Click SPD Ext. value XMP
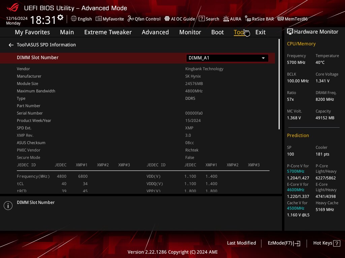Viewport: 345px width, 258px height. point(189,128)
